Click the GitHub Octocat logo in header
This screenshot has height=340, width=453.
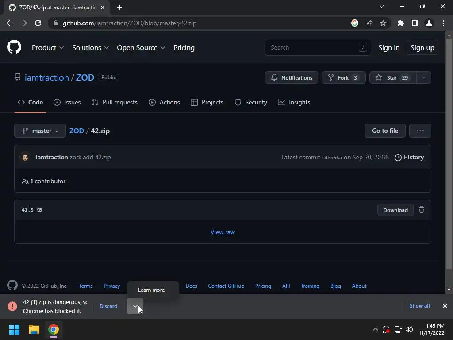pos(14,47)
